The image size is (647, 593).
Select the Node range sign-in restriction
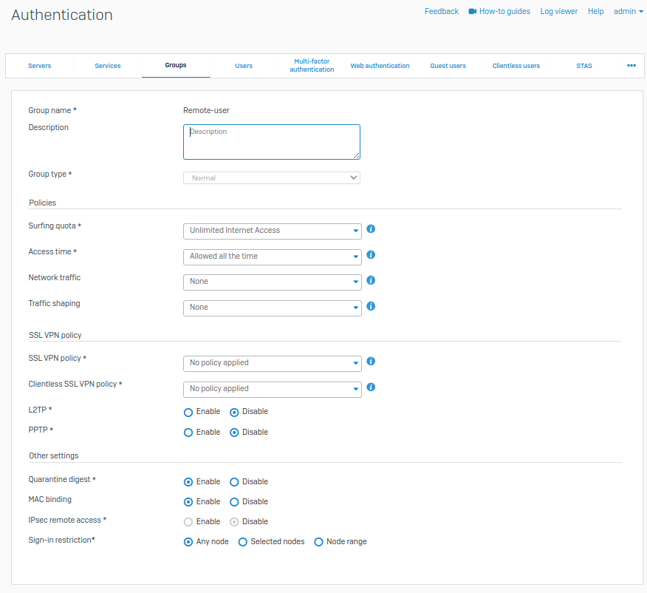[x=319, y=542]
